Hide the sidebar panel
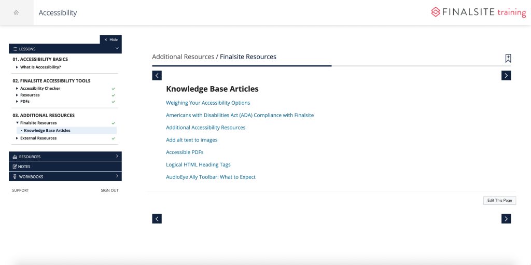 tap(110, 39)
